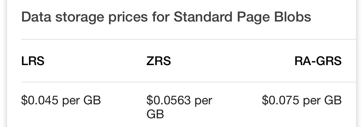Click GB in the RA-GRS price

click(333, 100)
